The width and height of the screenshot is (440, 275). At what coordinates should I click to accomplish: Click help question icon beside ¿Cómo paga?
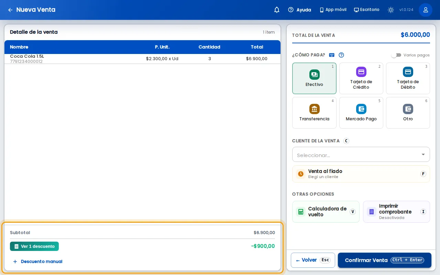[341, 55]
